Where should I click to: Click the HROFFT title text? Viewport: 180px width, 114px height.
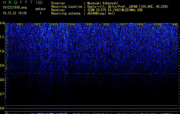point(17,2)
